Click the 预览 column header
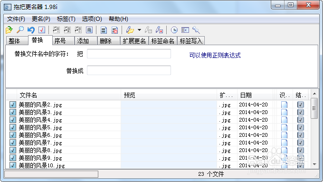323x182 pixels. pyautogui.click(x=169, y=95)
